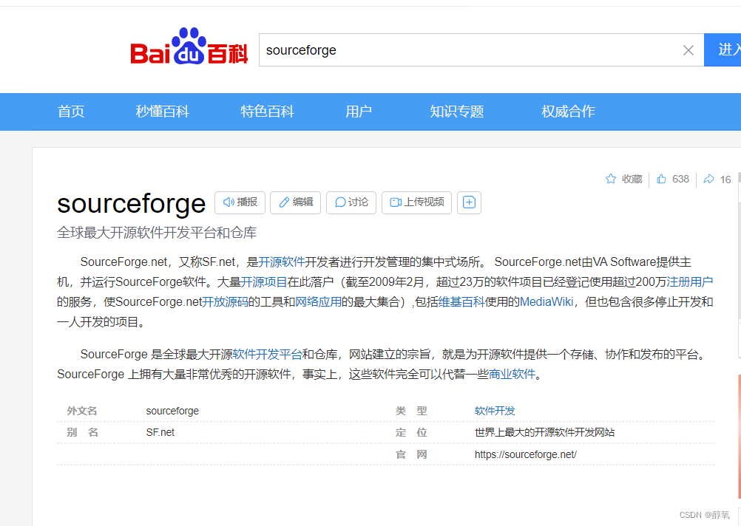The image size is (741, 526).
Task: Open the 注册用户 link
Action: tap(689, 282)
